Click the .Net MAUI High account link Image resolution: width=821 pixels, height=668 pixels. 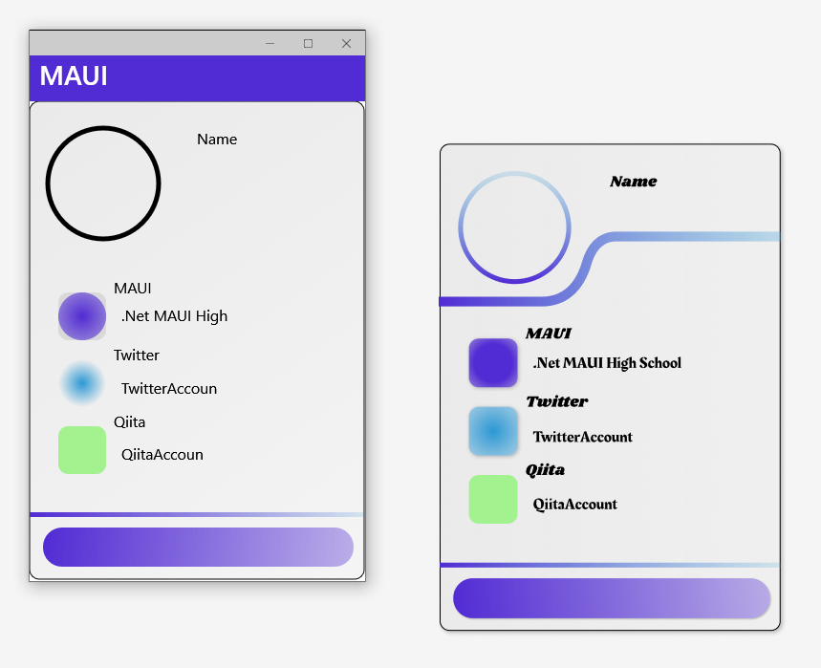pos(172,316)
